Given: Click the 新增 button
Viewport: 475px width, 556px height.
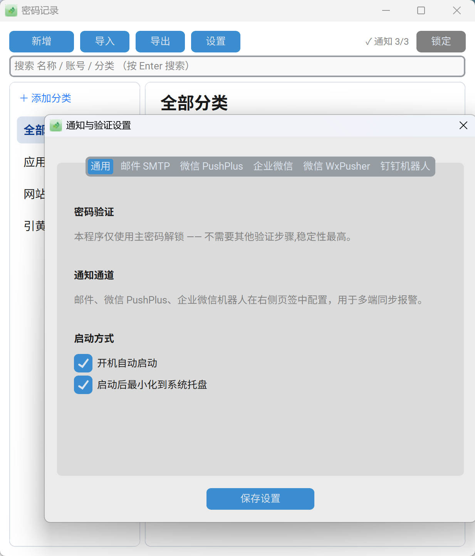Looking at the screenshot, I should [x=42, y=42].
